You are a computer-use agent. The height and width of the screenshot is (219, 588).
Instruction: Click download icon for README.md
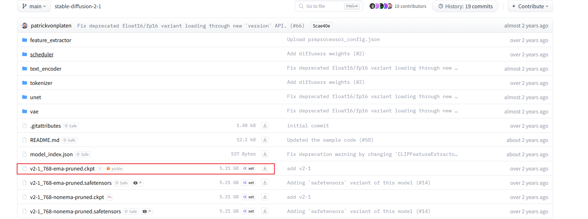[x=265, y=140]
